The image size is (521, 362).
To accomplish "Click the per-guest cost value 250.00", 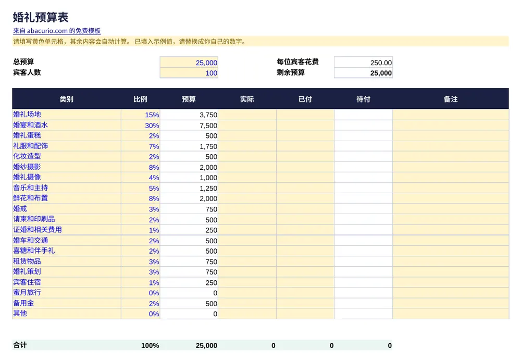I will coord(363,63).
